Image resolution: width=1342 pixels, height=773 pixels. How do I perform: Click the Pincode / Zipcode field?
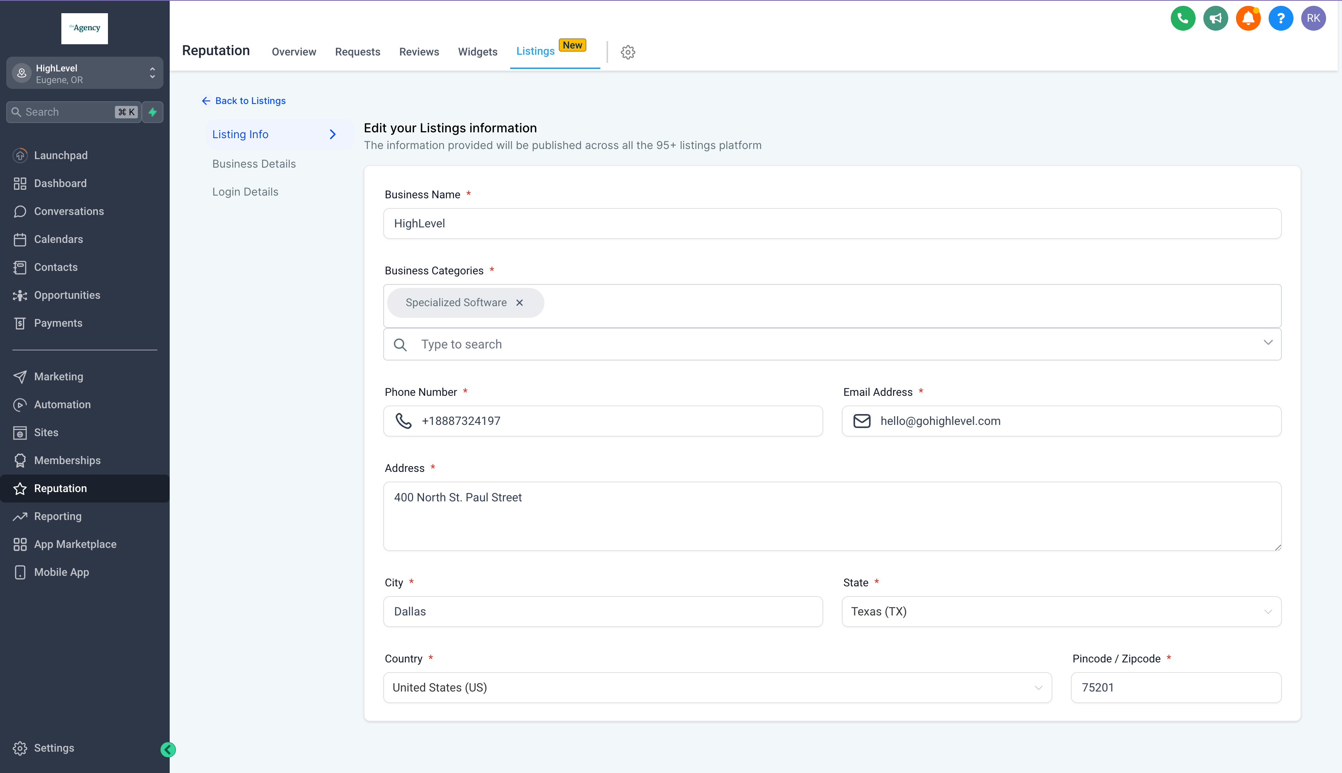(x=1176, y=688)
